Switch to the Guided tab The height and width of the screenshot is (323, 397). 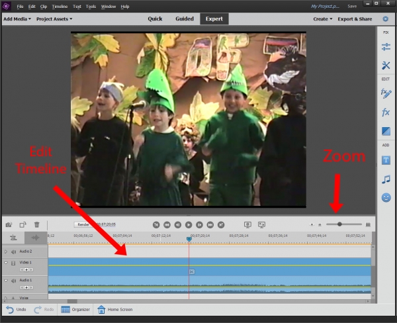click(185, 19)
